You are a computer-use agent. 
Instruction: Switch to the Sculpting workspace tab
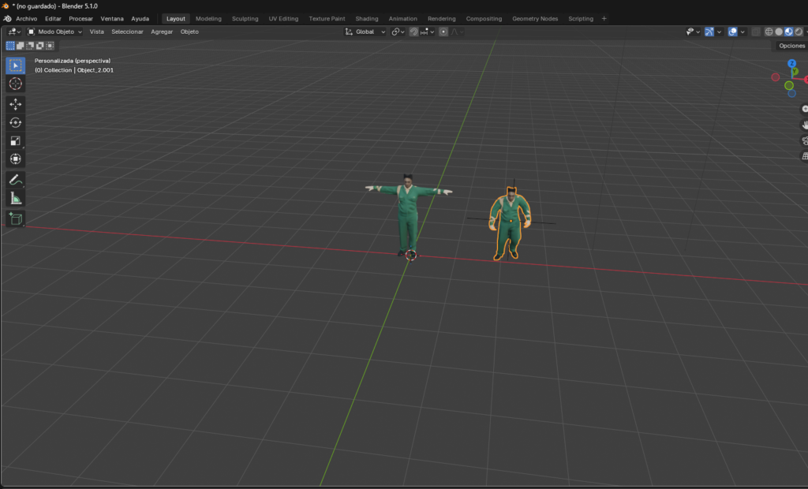tap(245, 17)
